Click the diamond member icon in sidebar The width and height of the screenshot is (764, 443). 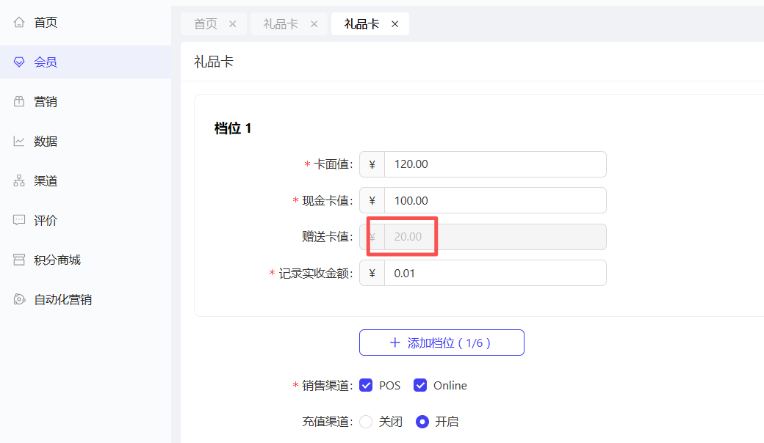(19, 62)
